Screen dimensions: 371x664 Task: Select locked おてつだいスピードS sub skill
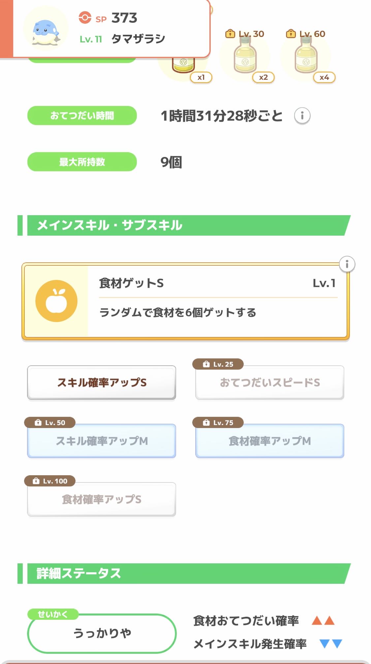click(x=270, y=382)
